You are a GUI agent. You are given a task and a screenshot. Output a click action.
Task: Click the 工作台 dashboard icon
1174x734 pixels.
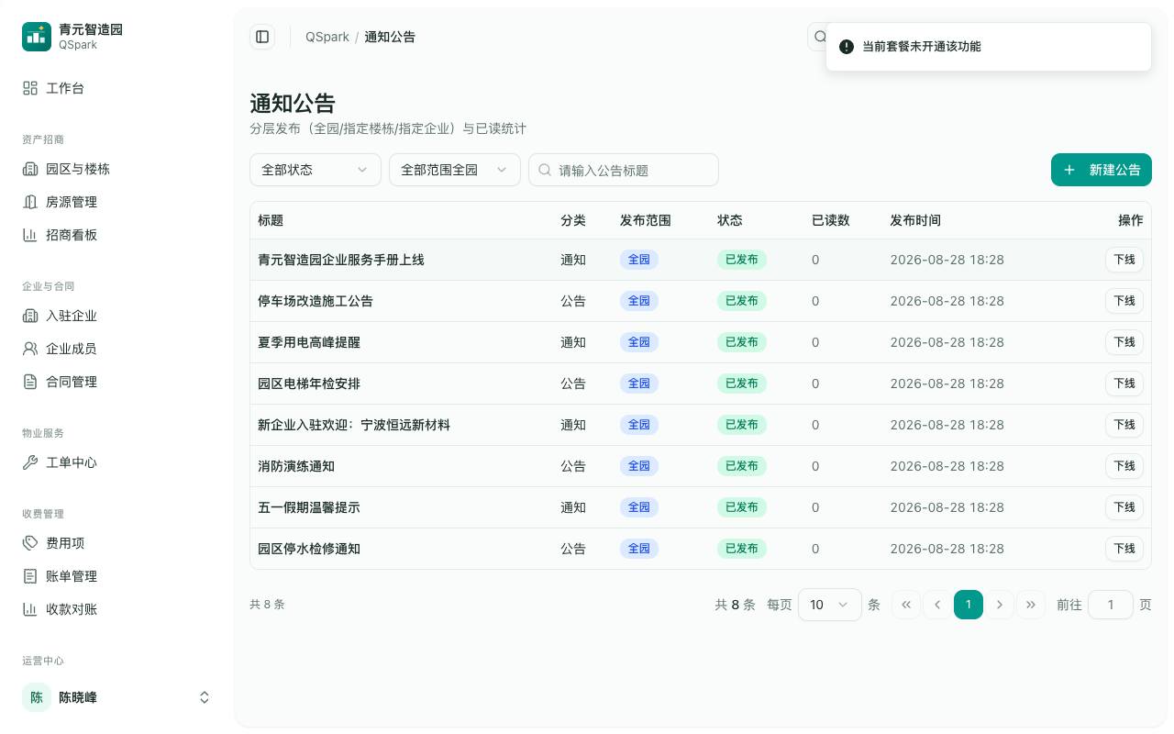30,88
